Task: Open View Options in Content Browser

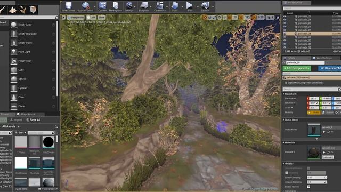Action: pyautogui.click(x=48, y=189)
